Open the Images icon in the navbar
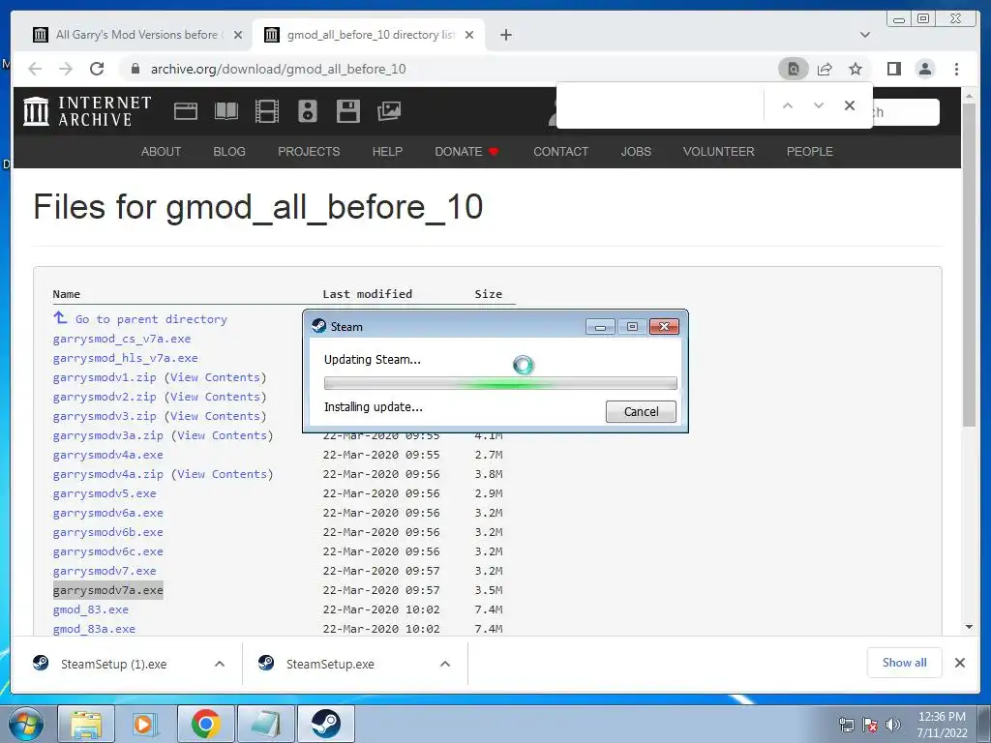The width and height of the screenshot is (991, 743). point(389,111)
